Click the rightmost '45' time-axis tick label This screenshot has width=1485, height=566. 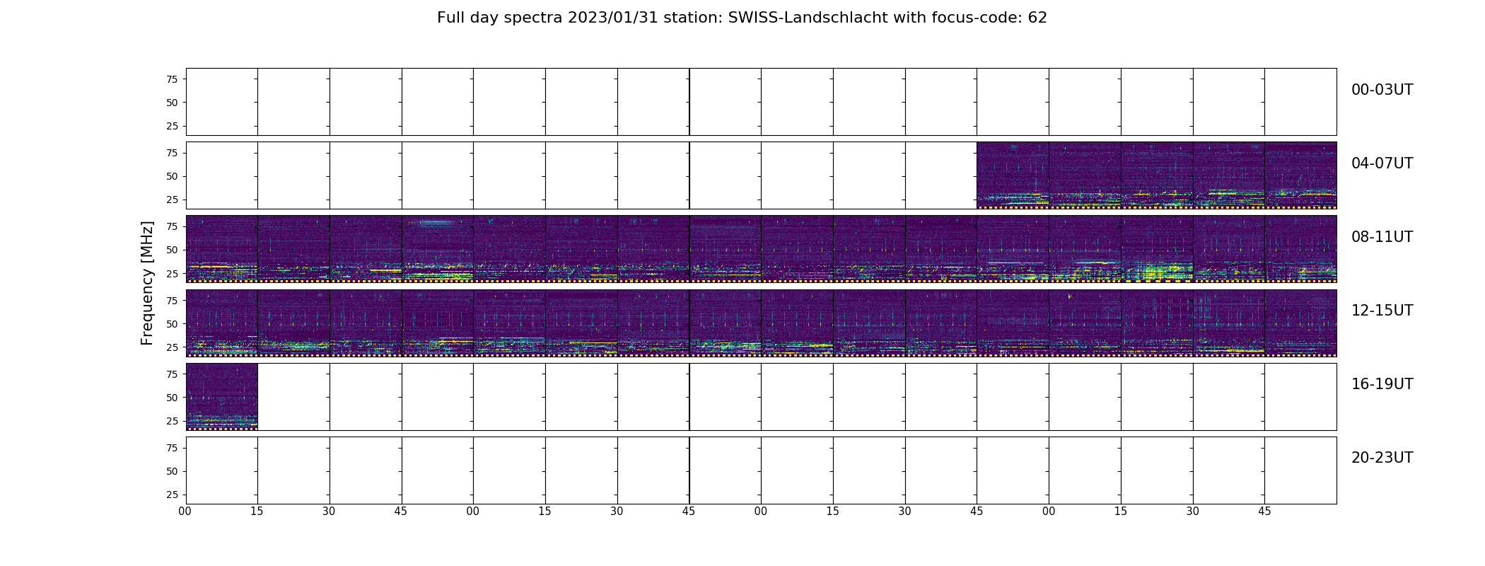[1264, 512]
